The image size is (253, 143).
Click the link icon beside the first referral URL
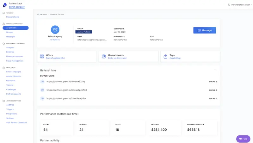[42, 81]
